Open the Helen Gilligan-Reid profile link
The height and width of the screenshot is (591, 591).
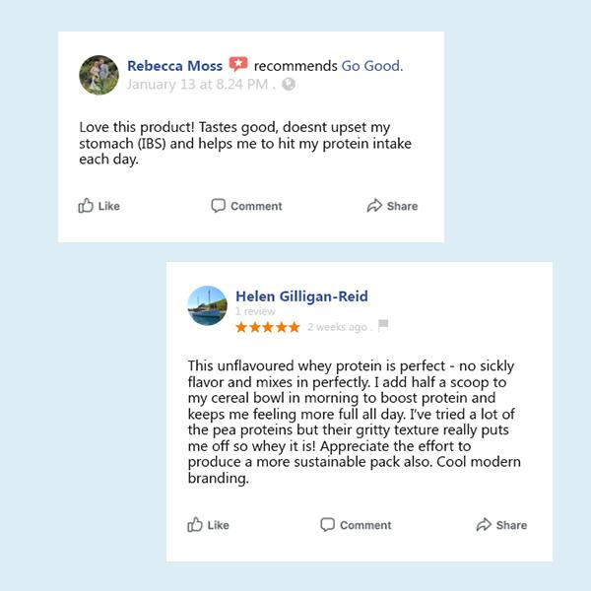(301, 296)
